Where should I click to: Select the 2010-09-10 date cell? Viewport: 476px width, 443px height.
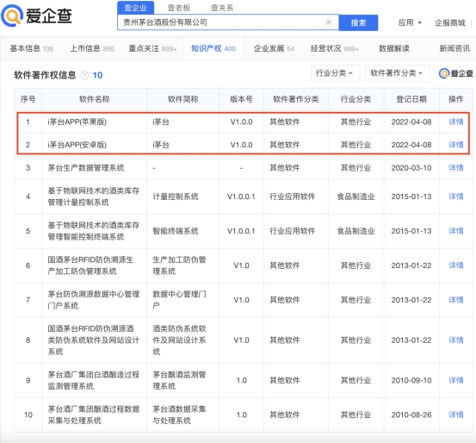[411, 380]
